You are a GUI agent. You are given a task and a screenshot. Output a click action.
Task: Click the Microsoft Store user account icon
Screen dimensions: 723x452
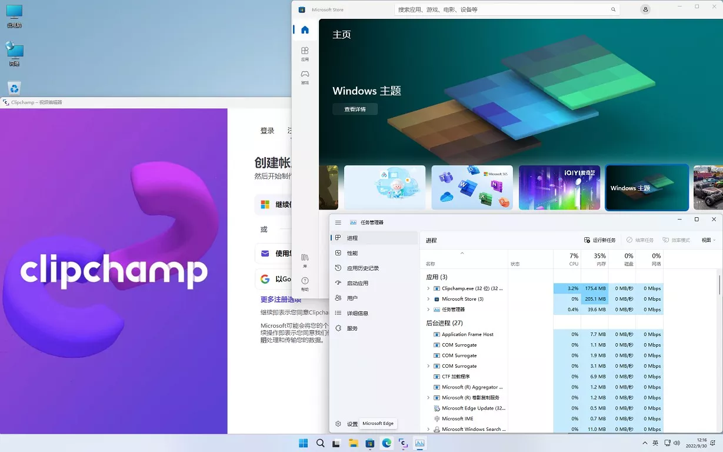[x=645, y=9]
